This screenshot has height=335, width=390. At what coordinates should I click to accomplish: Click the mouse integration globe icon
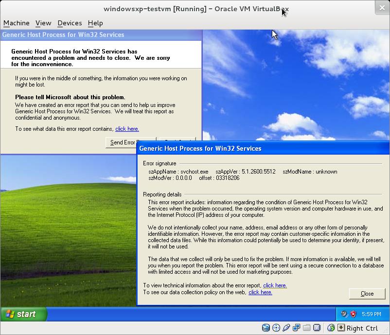pos(331,328)
